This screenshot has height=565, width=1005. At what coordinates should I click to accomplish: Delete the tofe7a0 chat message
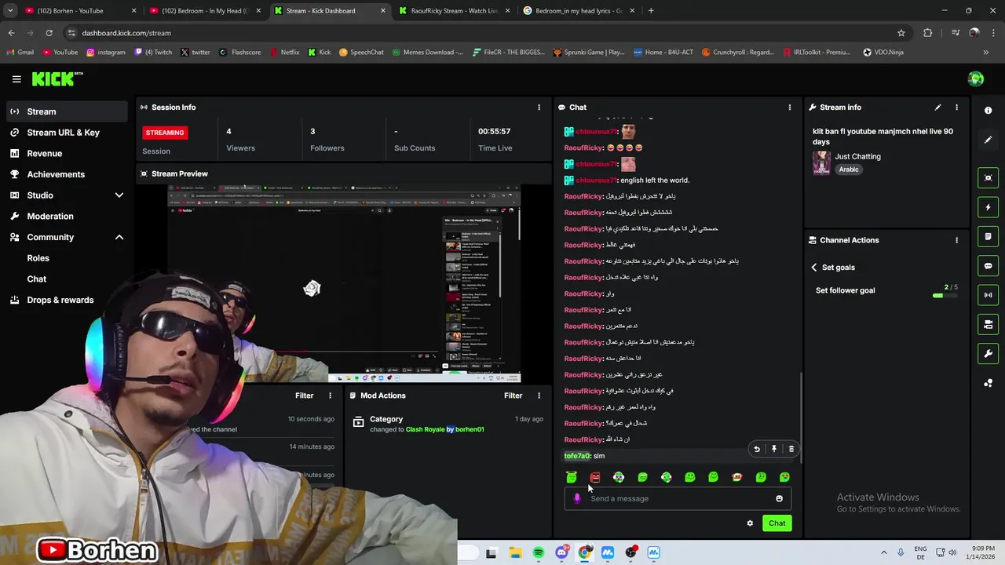tap(791, 449)
